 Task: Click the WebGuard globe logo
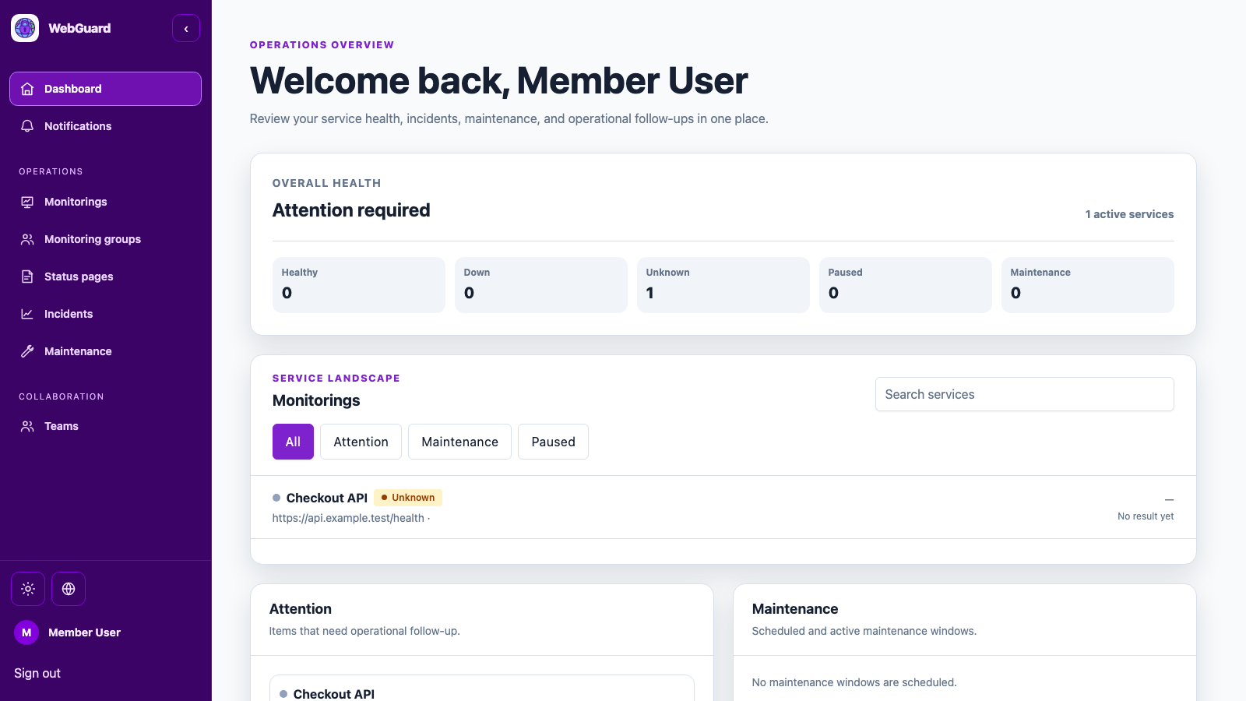click(25, 28)
